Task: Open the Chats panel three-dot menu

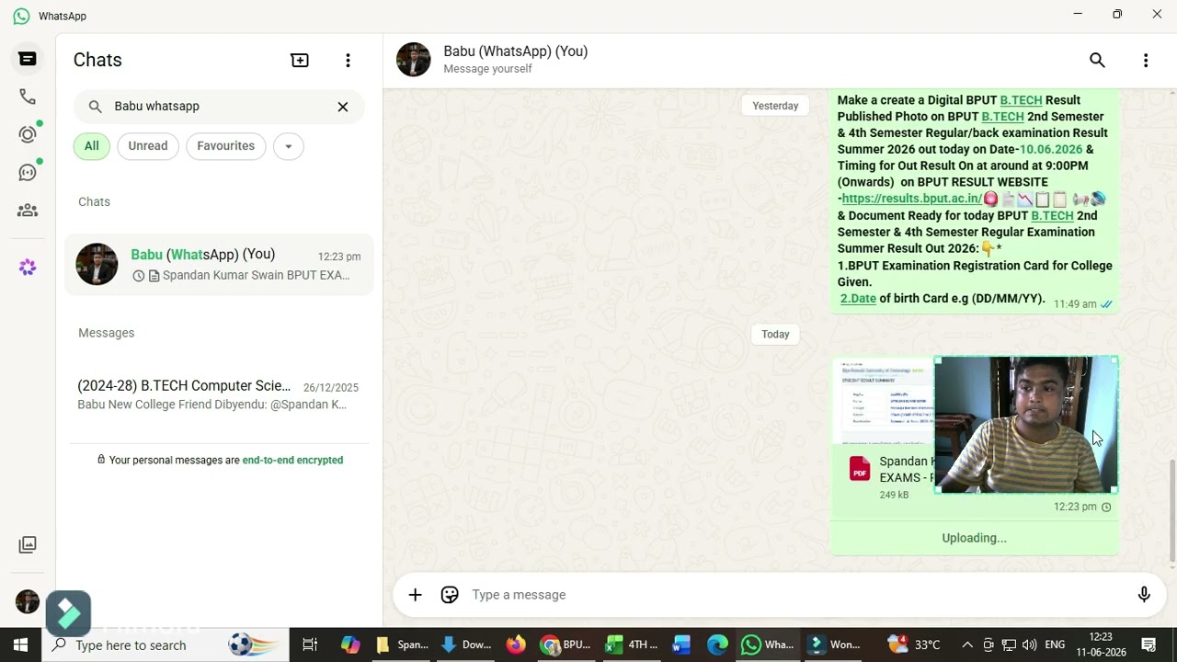Action: pos(348,61)
